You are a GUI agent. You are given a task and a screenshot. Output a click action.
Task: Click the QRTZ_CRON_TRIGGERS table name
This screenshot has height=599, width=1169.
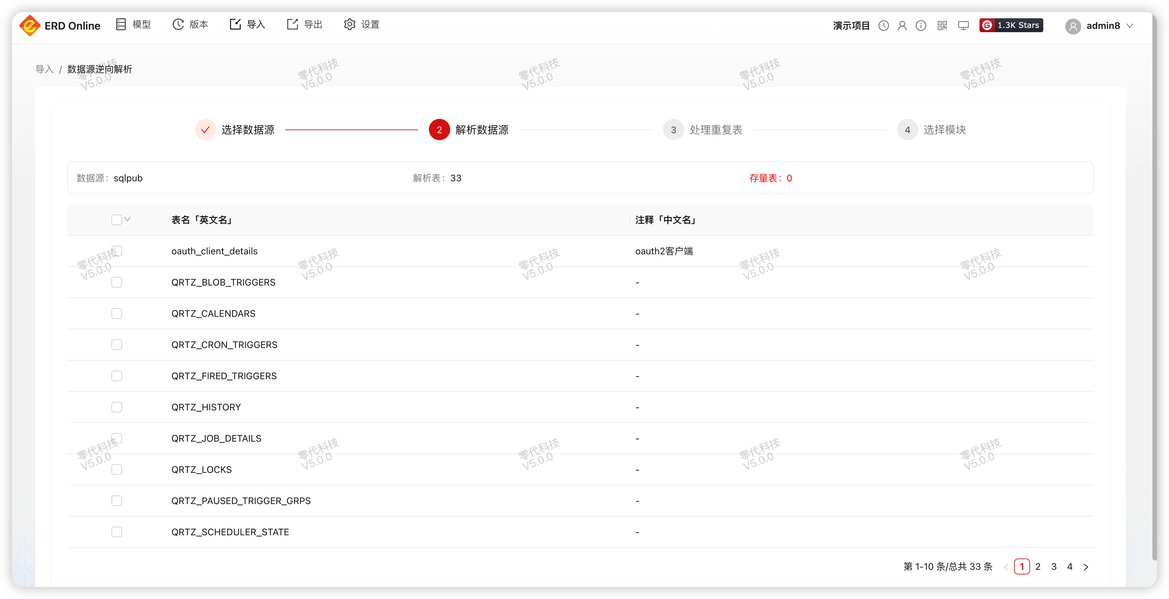click(224, 345)
